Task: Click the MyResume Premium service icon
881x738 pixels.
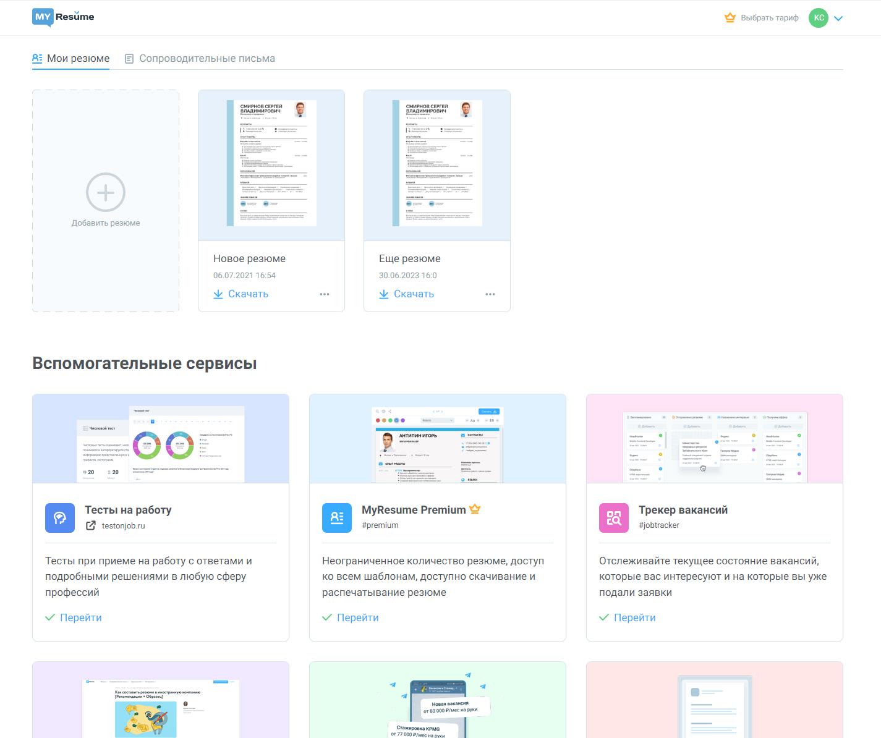Action: pos(337,518)
